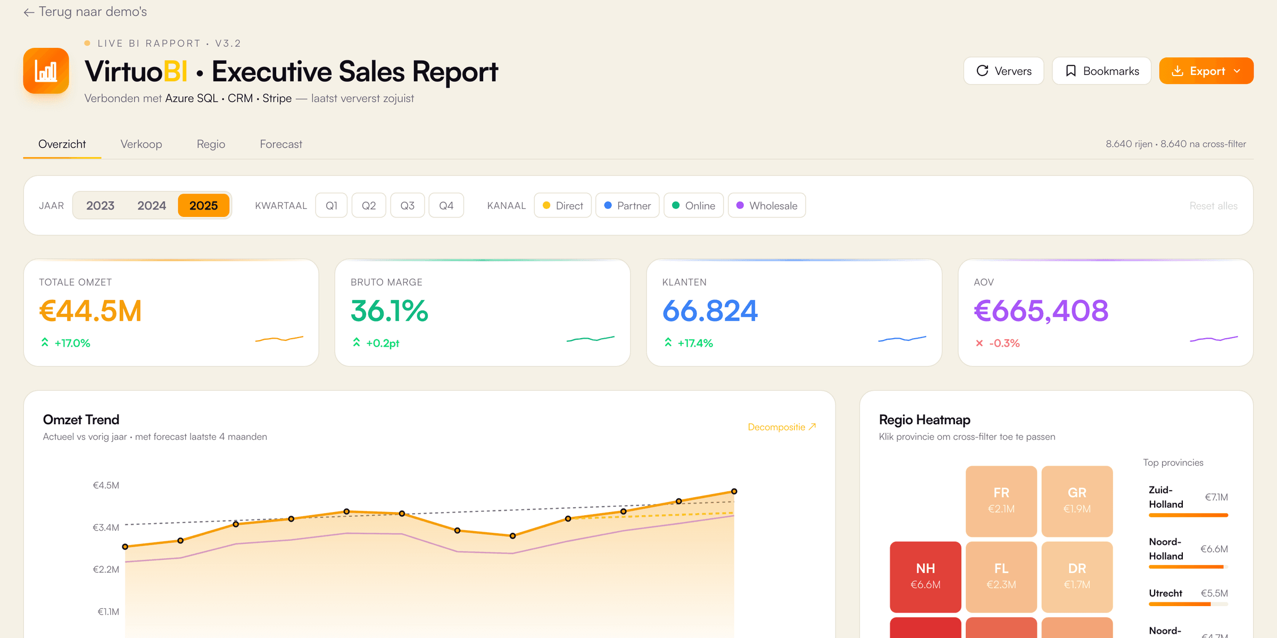Click the Noord-Holland €6.6M progress bar
The image size is (1277, 638).
(1188, 567)
